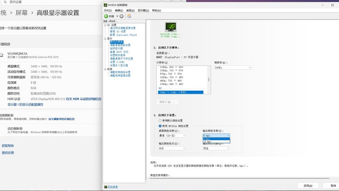Open 管理 3D 设置 in task tree
The height and width of the screenshot is (191, 339).
[118, 32]
